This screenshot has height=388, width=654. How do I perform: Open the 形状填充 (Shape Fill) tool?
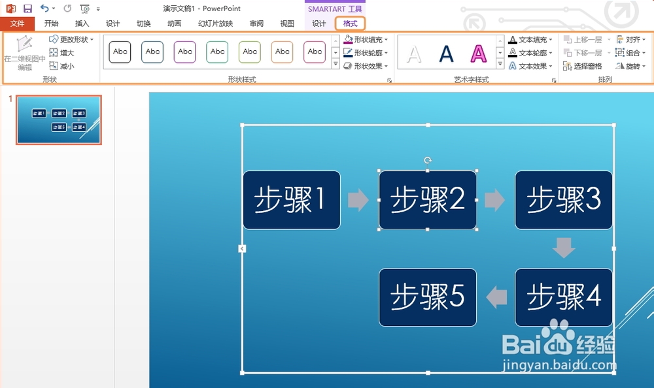coord(366,40)
